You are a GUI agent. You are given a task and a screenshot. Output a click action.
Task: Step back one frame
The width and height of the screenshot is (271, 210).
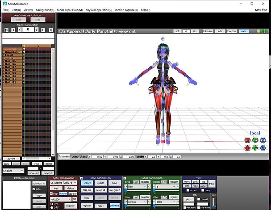pyautogui.click(x=20, y=30)
